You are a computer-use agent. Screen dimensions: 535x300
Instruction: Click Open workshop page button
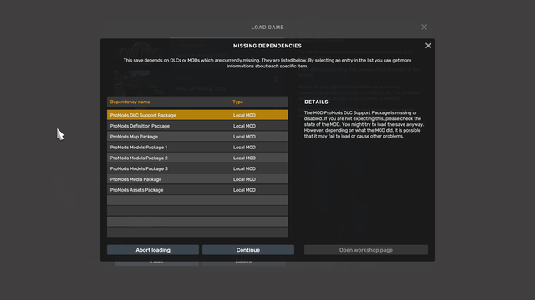click(x=366, y=250)
